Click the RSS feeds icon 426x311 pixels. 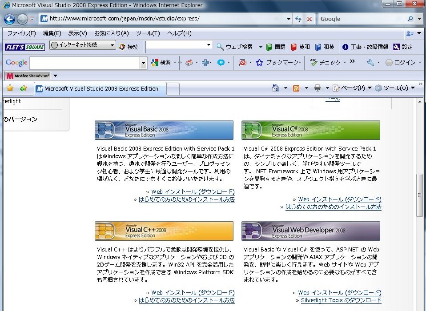pyautogui.click(x=296, y=88)
